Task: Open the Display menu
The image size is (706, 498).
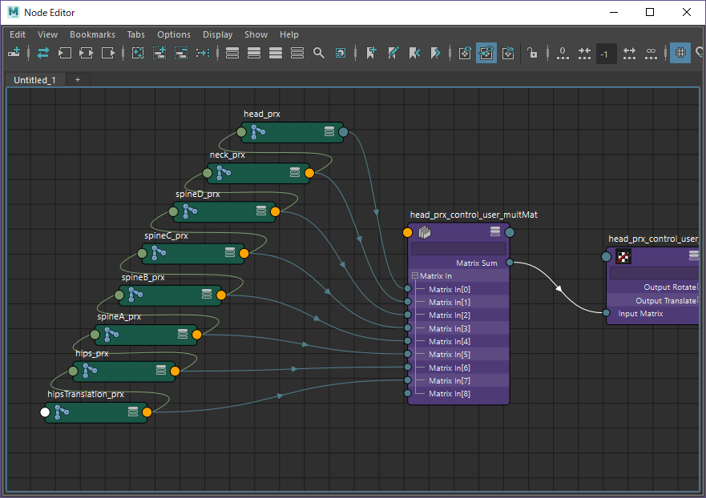Action: (x=217, y=34)
